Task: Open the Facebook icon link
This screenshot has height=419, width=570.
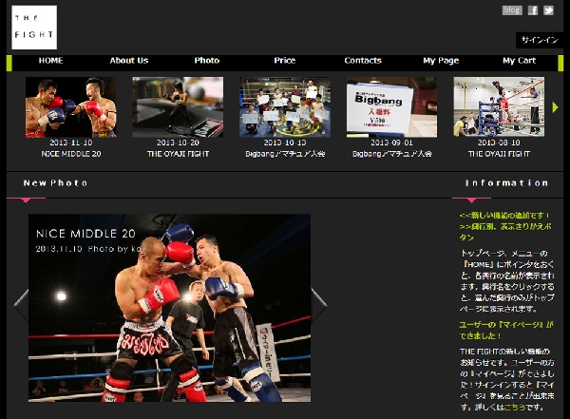Action: point(533,10)
